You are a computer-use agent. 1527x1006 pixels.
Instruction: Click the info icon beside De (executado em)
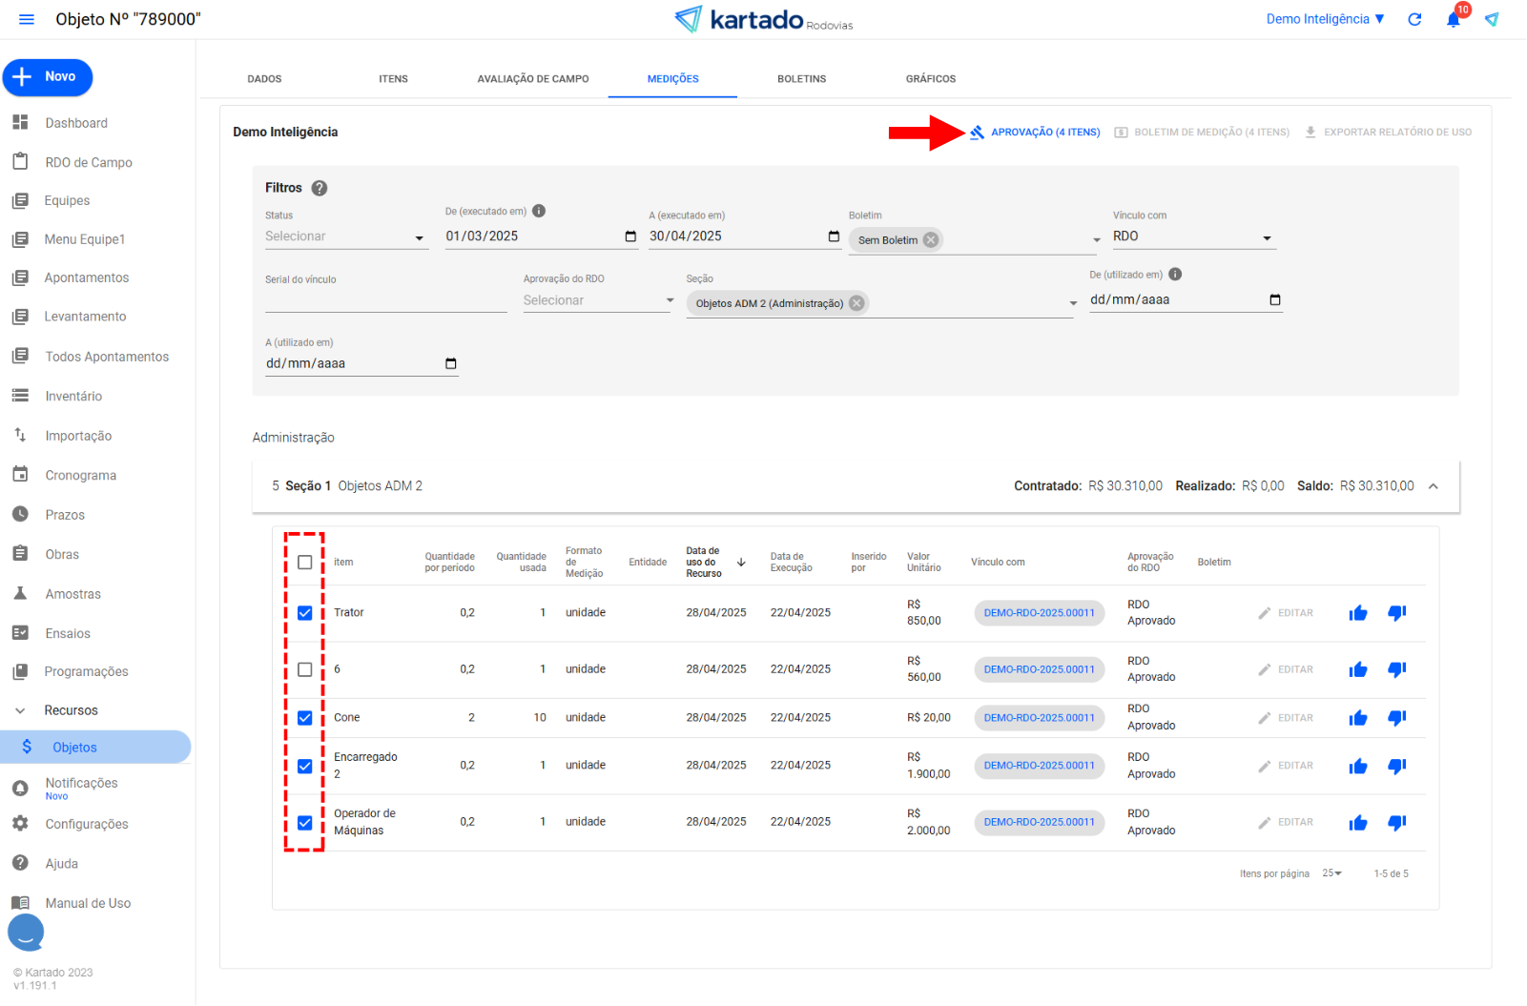click(539, 212)
